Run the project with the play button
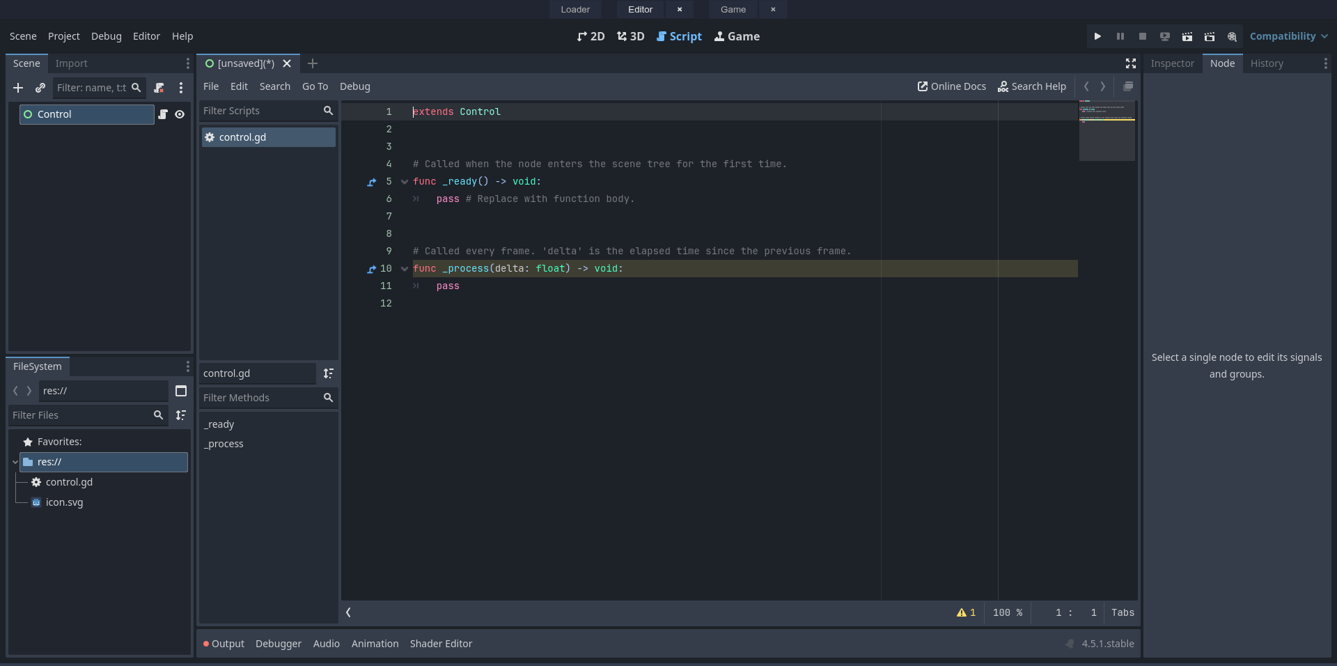The width and height of the screenshot is (1337, 666). point(1097,36)
